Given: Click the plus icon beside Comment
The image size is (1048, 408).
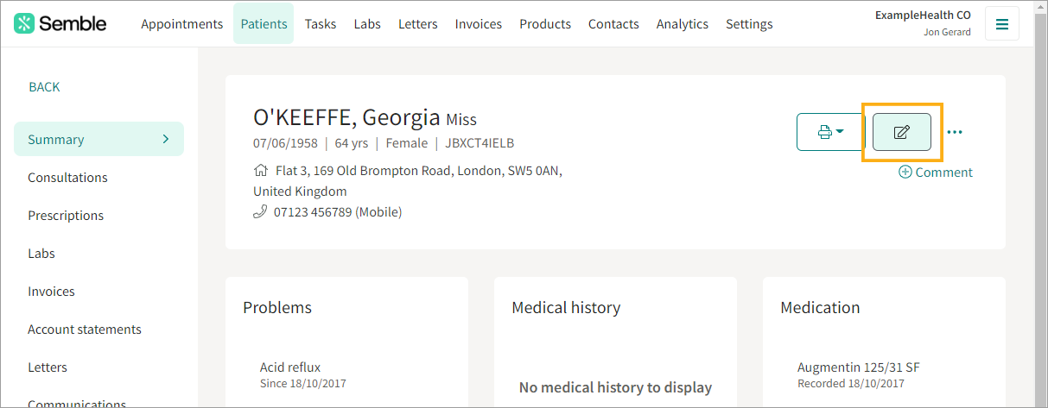Looking at the screenshot, I should [x=905, y=172].
